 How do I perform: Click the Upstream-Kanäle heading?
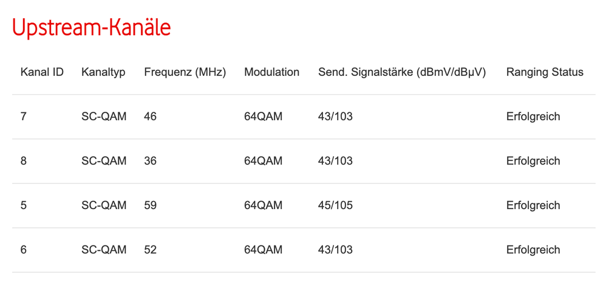tap(91, 28)
